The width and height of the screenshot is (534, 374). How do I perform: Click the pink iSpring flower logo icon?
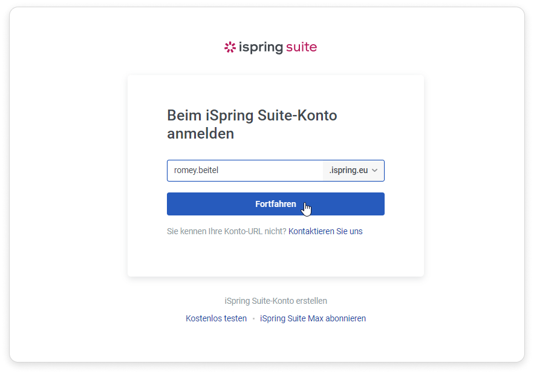229,47
